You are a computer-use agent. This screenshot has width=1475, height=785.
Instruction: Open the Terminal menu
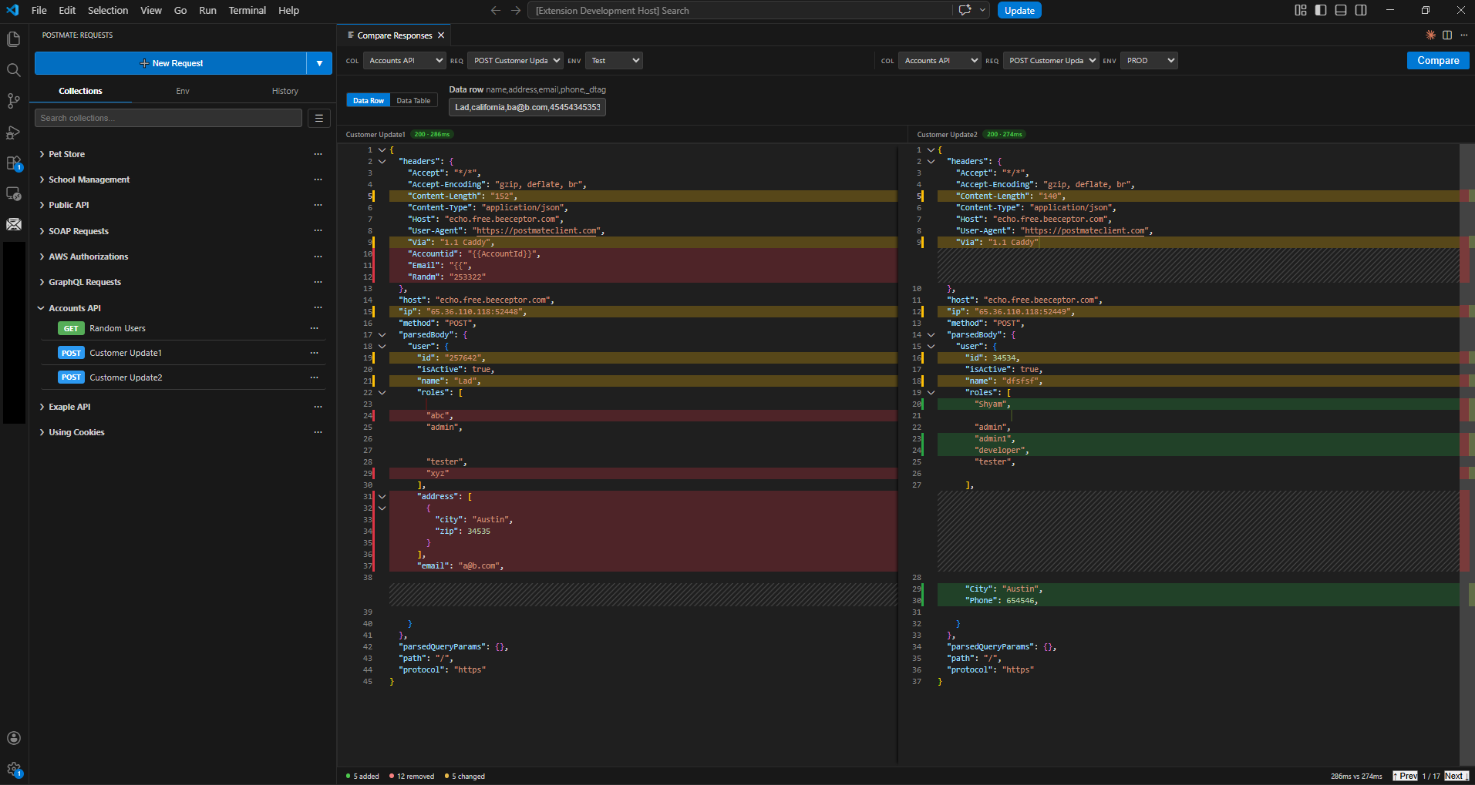(x=247, y=10)
